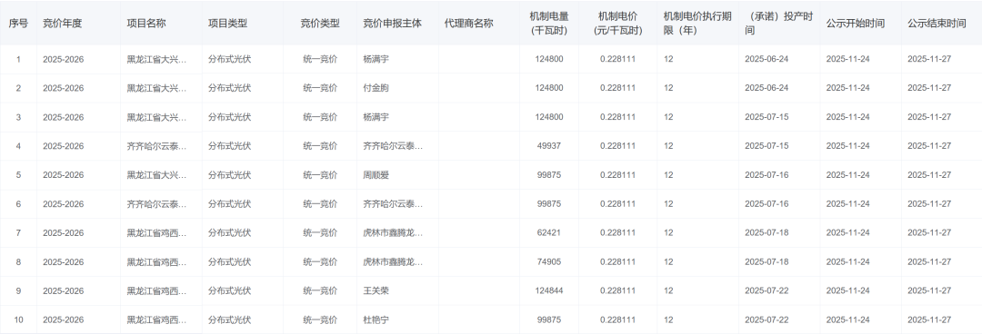Click 分布式光伏 in row 2
Viewport: 982px width, 334px height.
pos(230,88)
